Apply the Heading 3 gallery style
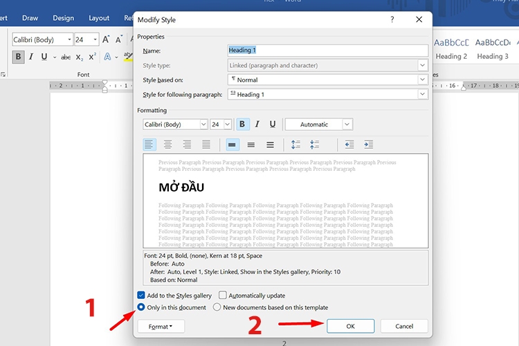 (493, 49)
